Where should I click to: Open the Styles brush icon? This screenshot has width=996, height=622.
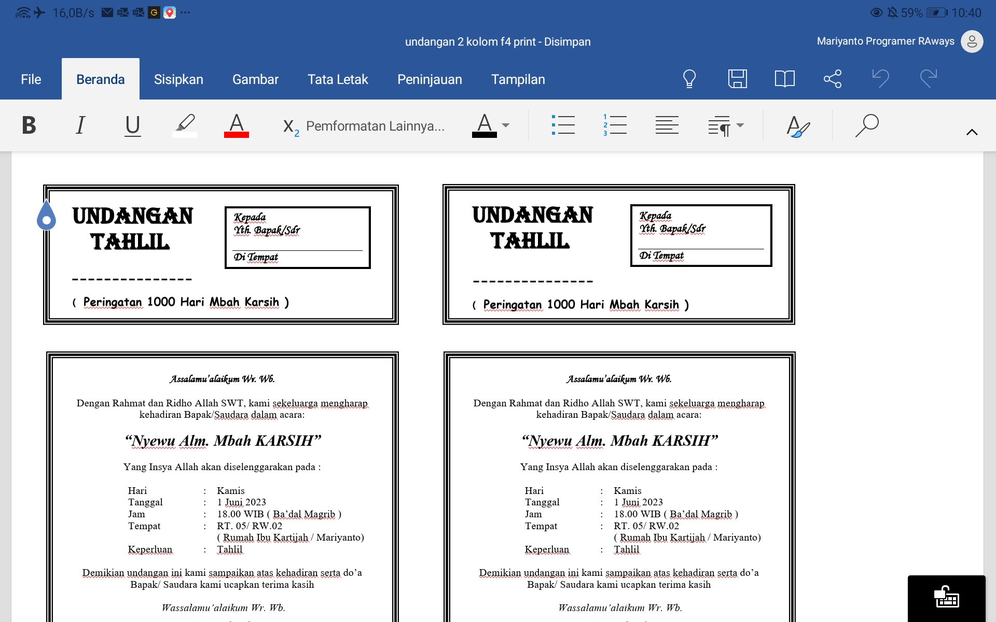tap(798, 126)
